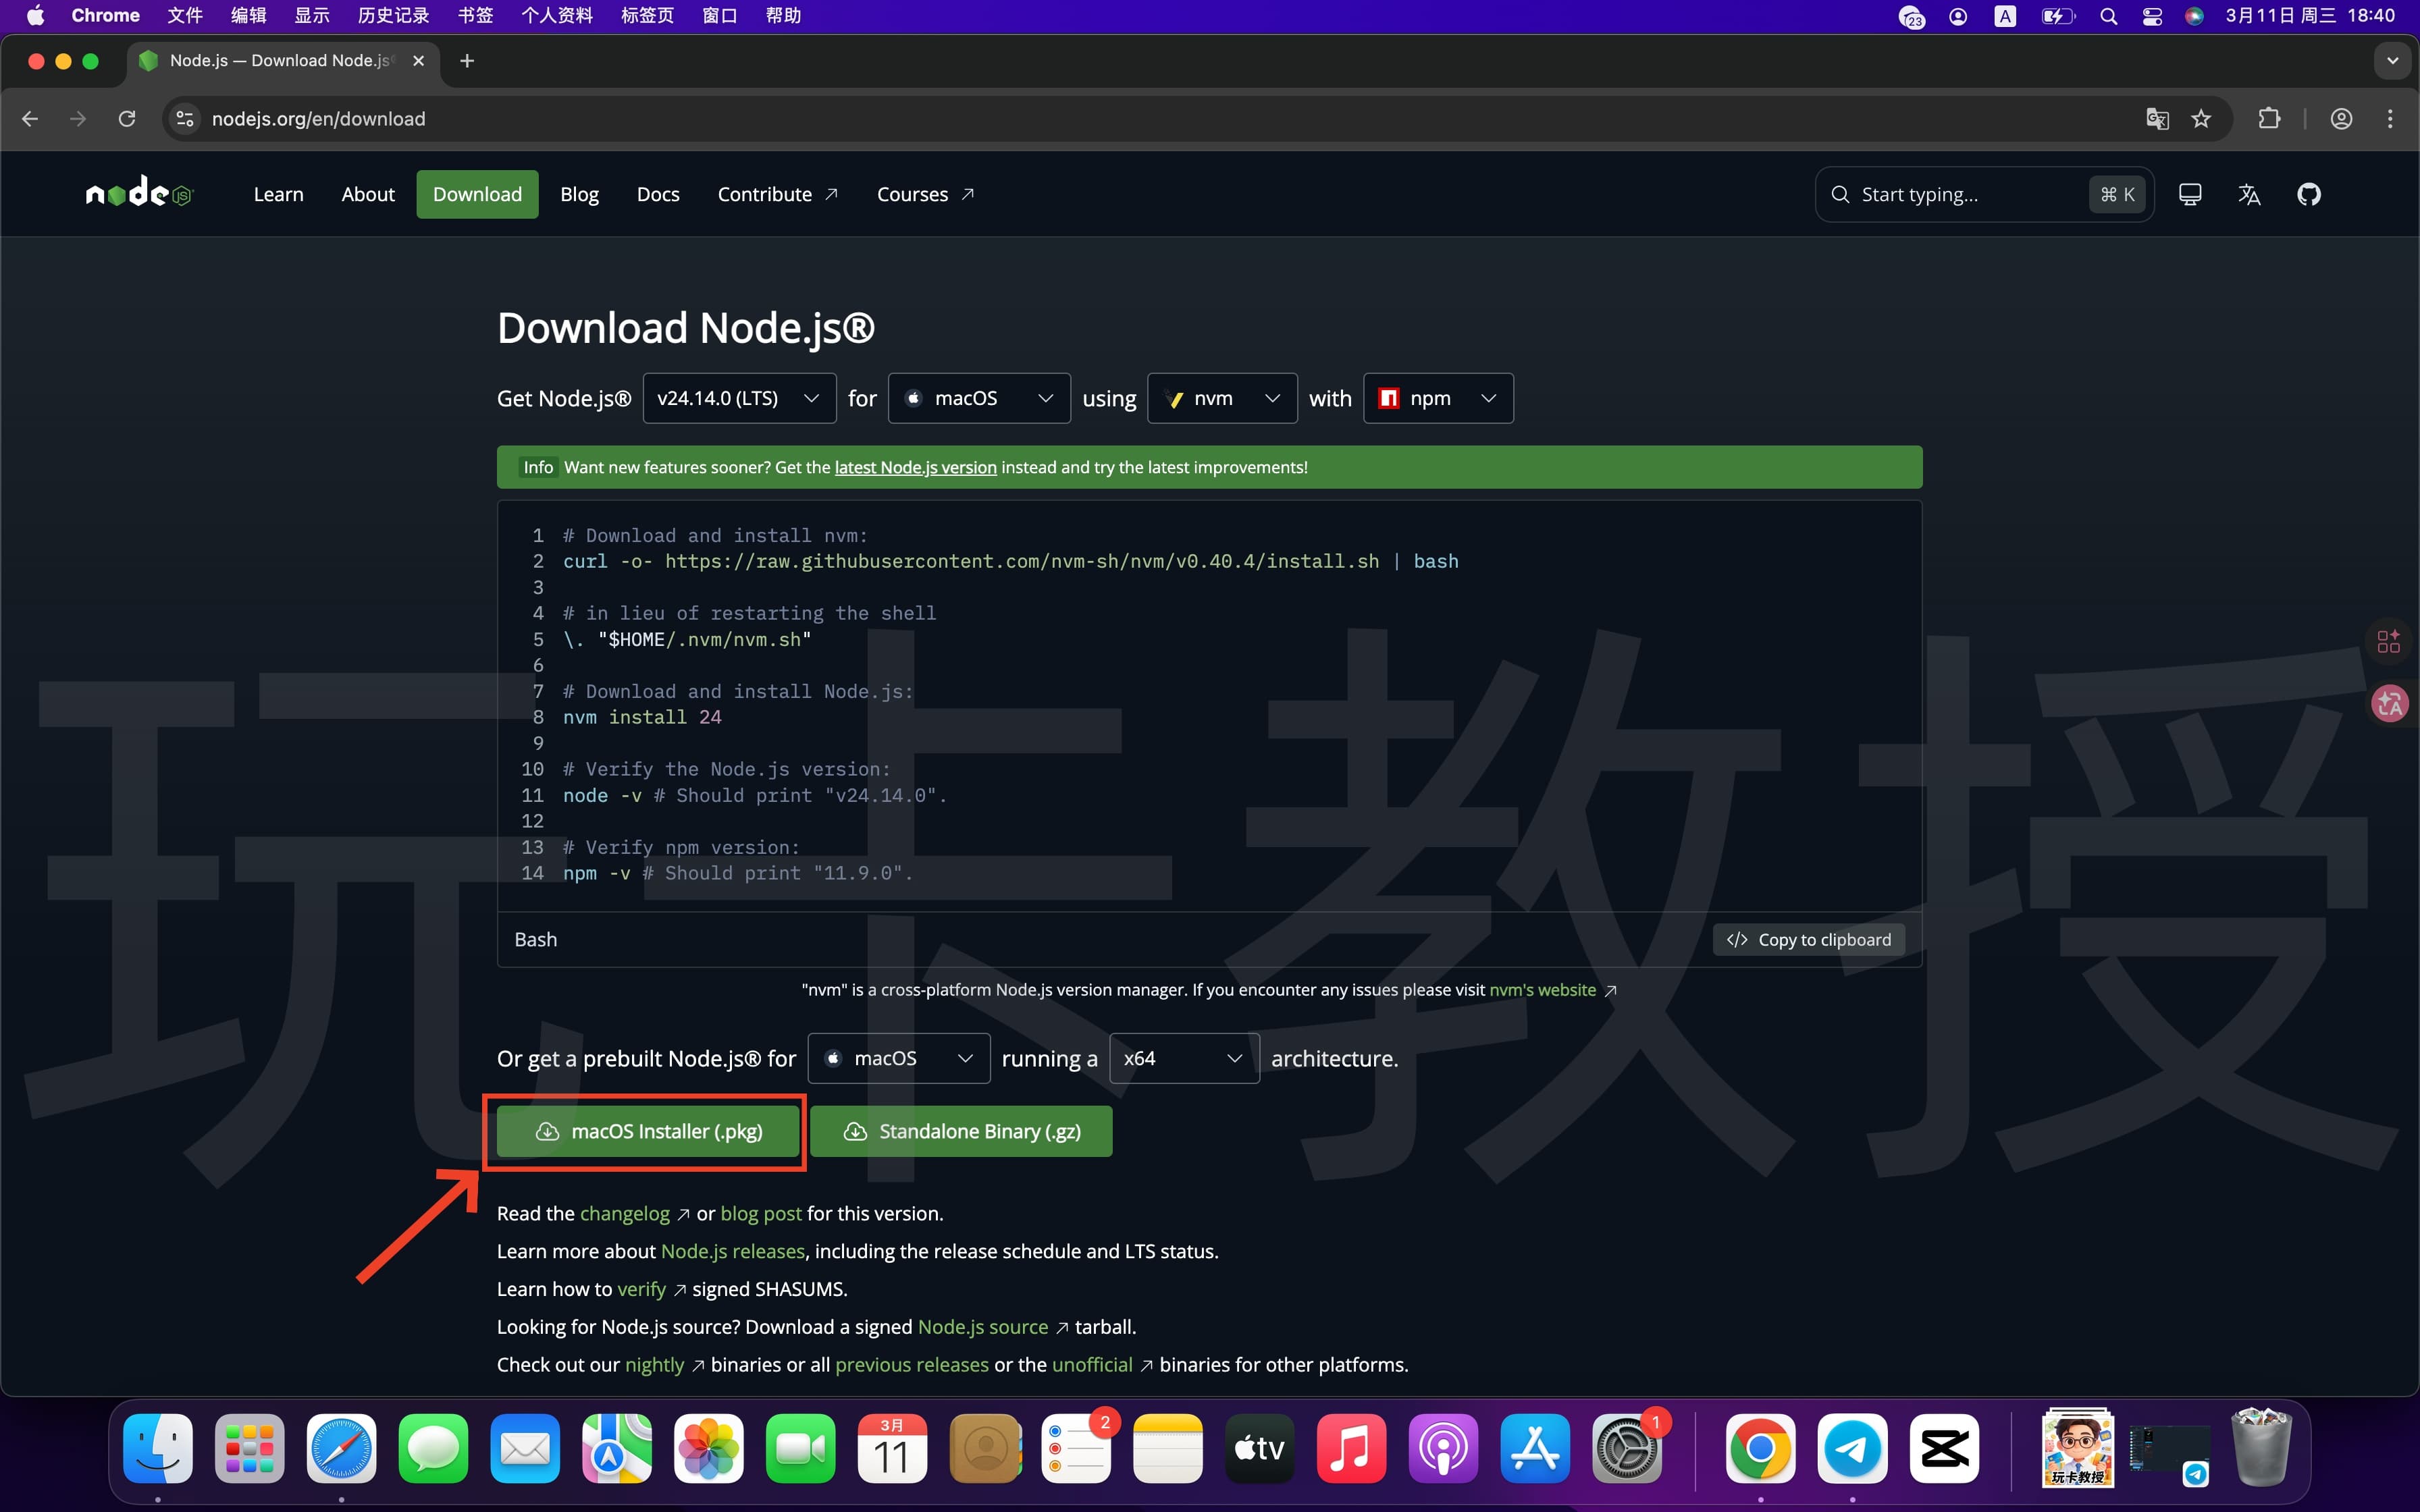Expand the x64 architecture dropdown
This screenshot has height=1512, width=2420.
(x=1183, y=1057)
